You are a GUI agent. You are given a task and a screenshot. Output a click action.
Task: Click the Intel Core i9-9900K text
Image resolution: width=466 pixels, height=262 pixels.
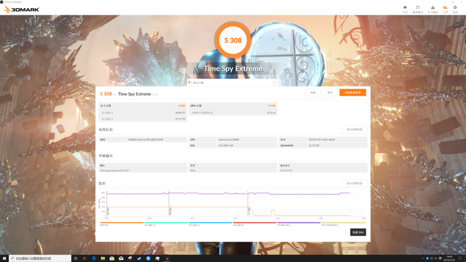tap(229, 140)
